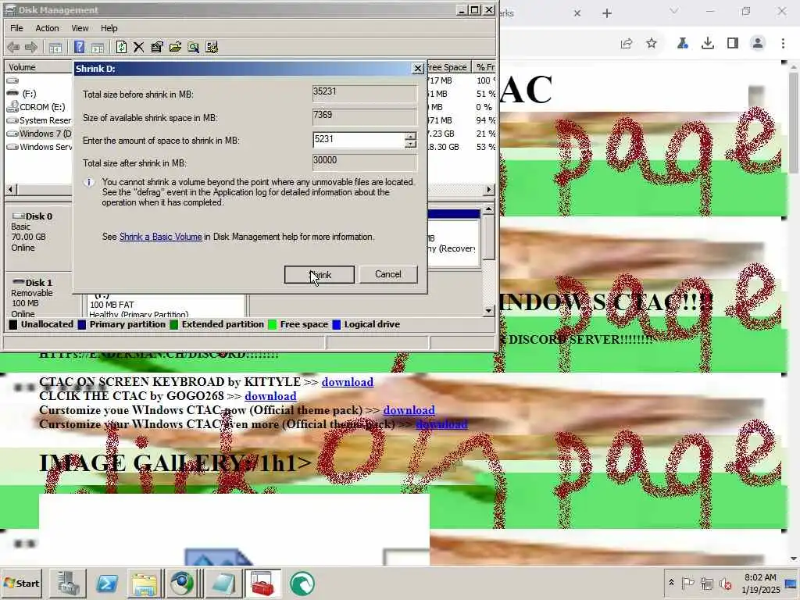Switch to the Notepad taskbar icon

click(223, 583)
